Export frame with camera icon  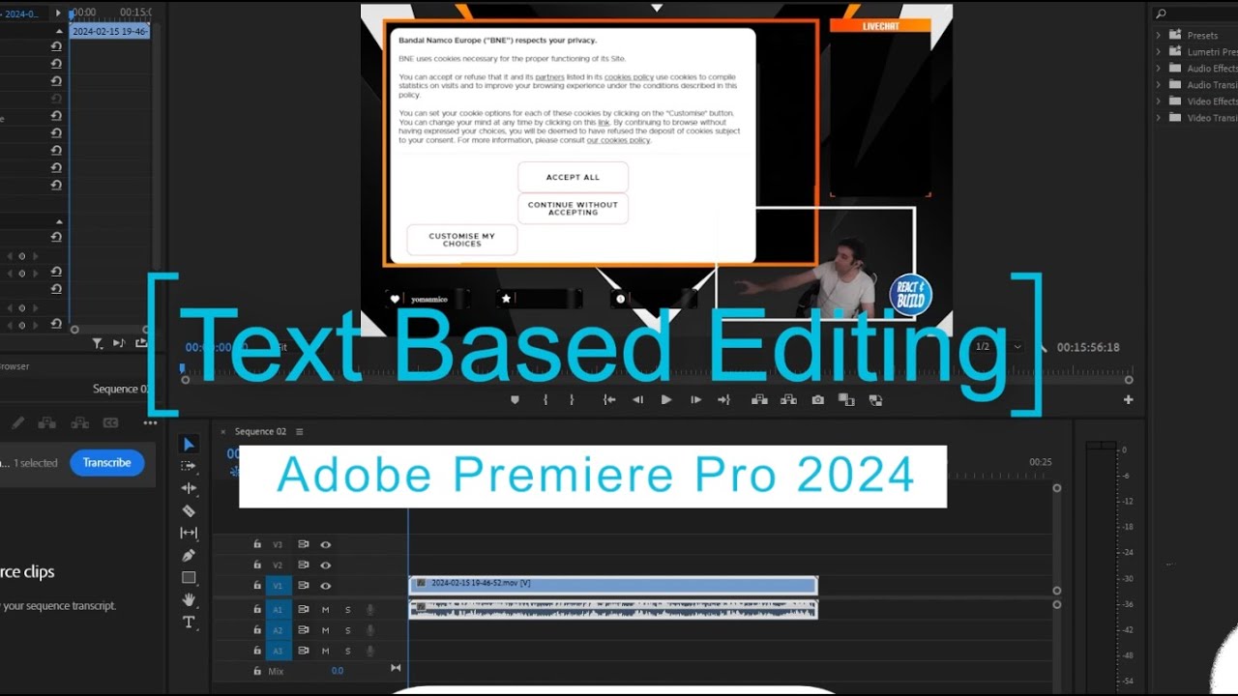click(818, 399)
